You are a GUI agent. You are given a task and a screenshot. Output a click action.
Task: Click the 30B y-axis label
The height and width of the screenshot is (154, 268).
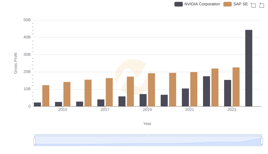click(27, 54)
